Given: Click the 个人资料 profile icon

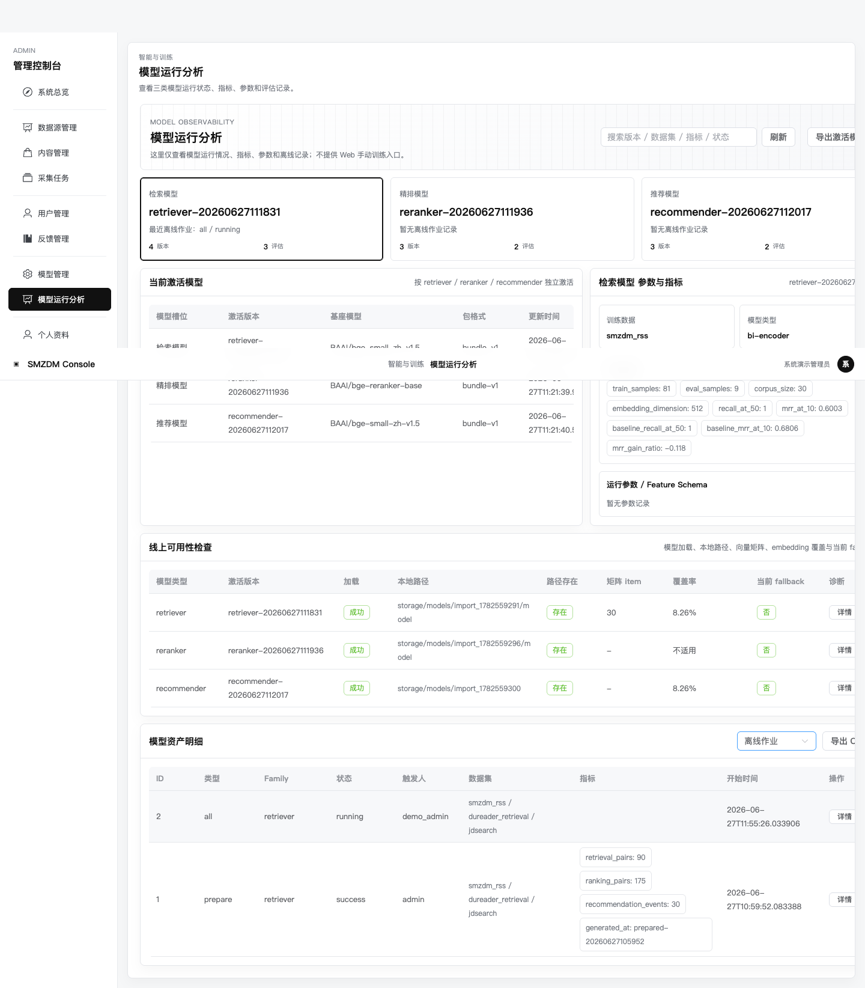Looking at the screenshot, I should [x=28, y=335].
